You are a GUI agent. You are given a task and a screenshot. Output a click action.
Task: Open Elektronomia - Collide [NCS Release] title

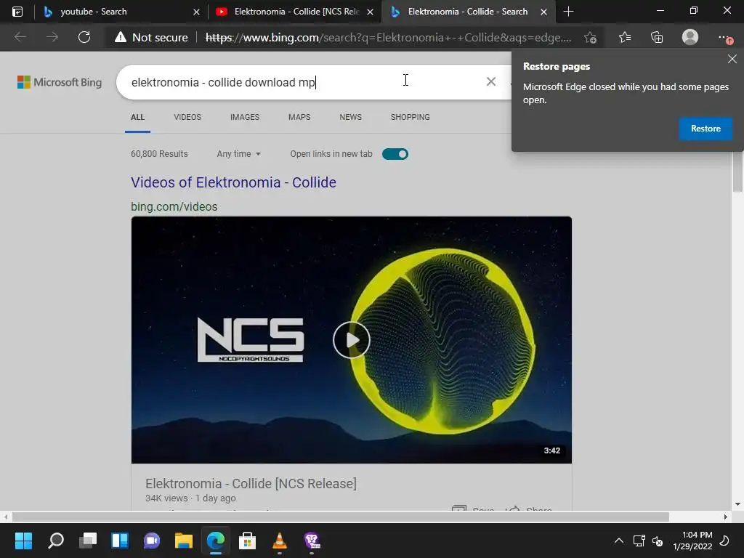coord(251,483)
